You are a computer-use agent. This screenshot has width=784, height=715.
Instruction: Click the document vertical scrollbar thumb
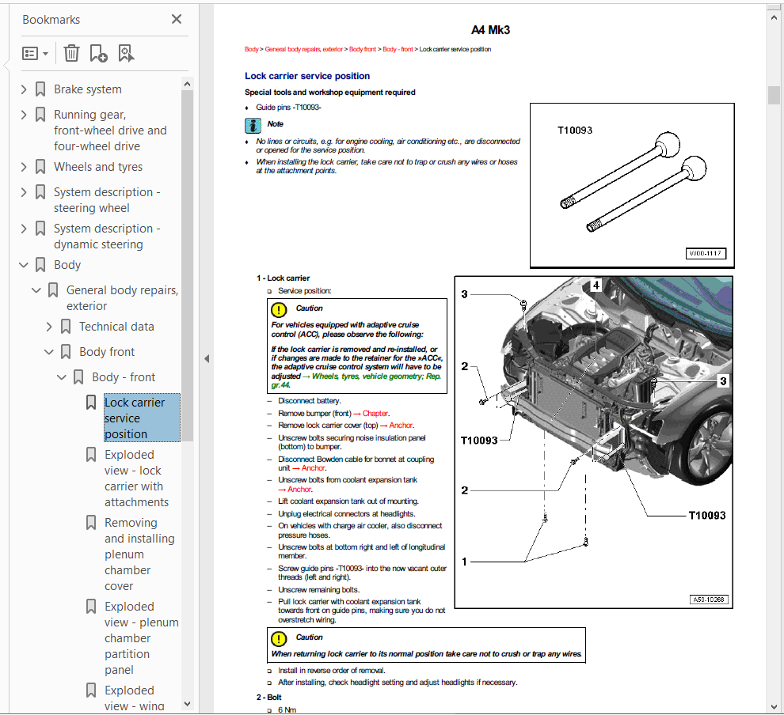(x=774, y=95)
